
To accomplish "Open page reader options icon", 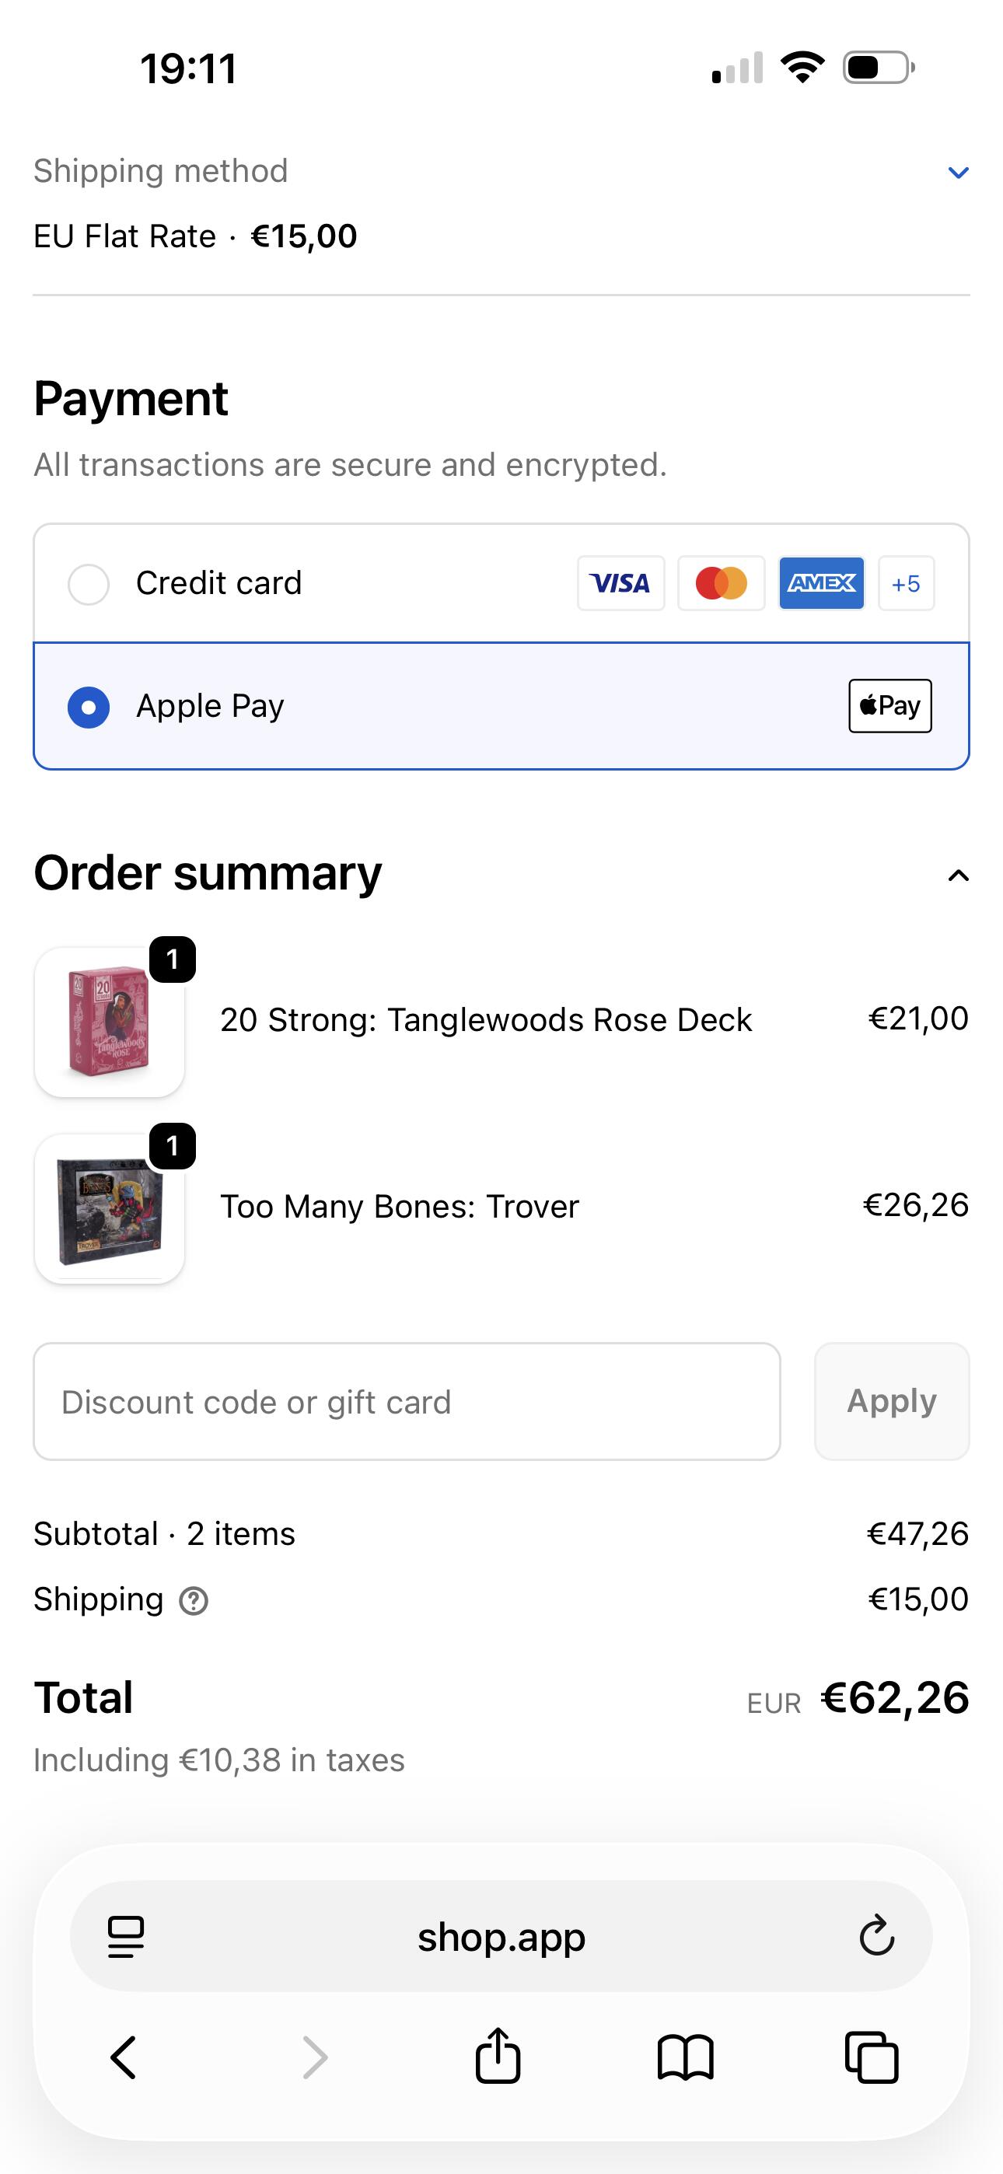I will coord(126,1936).
